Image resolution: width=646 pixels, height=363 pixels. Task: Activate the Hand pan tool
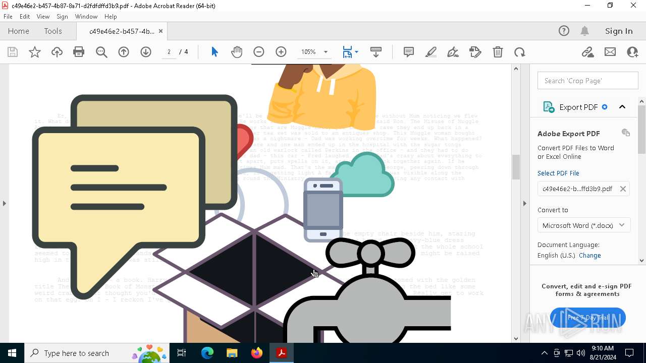coord(237,52)
